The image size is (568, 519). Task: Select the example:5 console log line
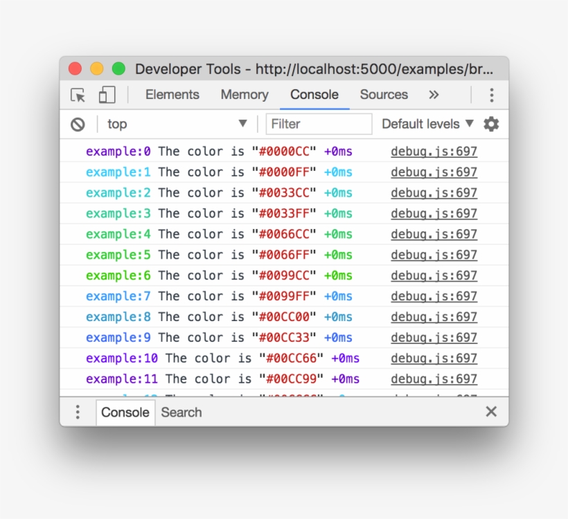[x=236, y=255]
